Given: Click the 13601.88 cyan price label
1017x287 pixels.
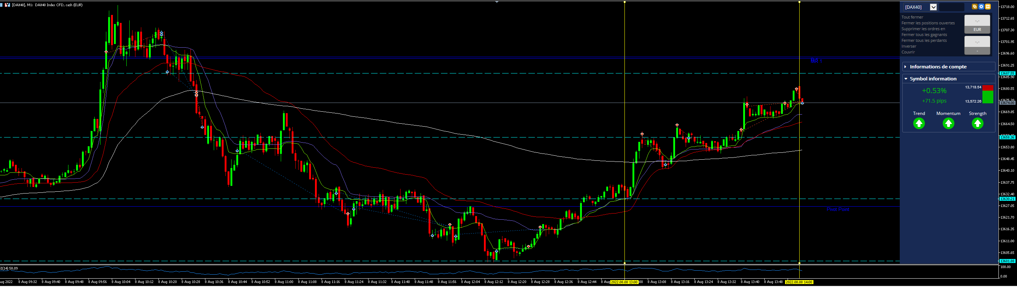Looking at the screenshot, I should tap(1007, 261).
